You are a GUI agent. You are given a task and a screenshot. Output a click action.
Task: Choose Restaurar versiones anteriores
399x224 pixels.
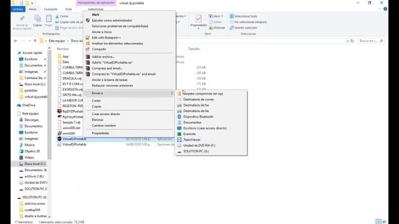point(112,86)
